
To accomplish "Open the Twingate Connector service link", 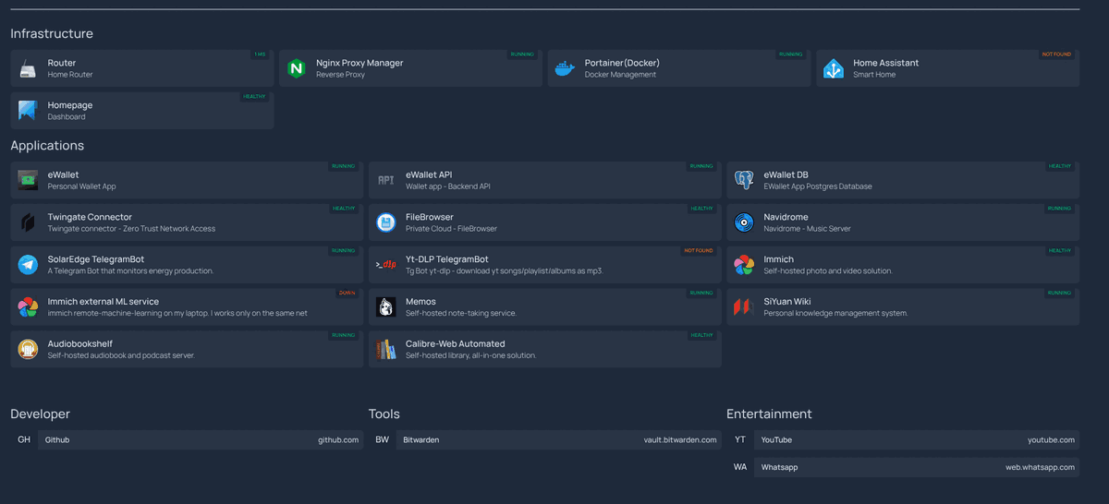I will (x=187, y=222).
